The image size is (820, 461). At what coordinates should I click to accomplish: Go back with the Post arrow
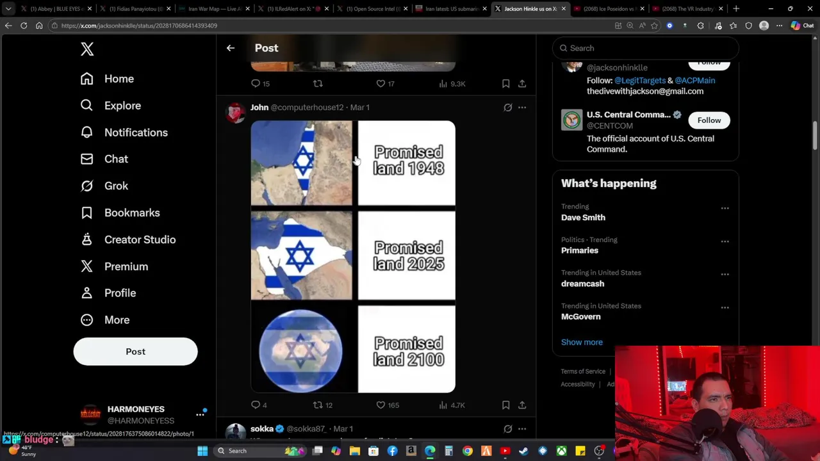[231, 48]
